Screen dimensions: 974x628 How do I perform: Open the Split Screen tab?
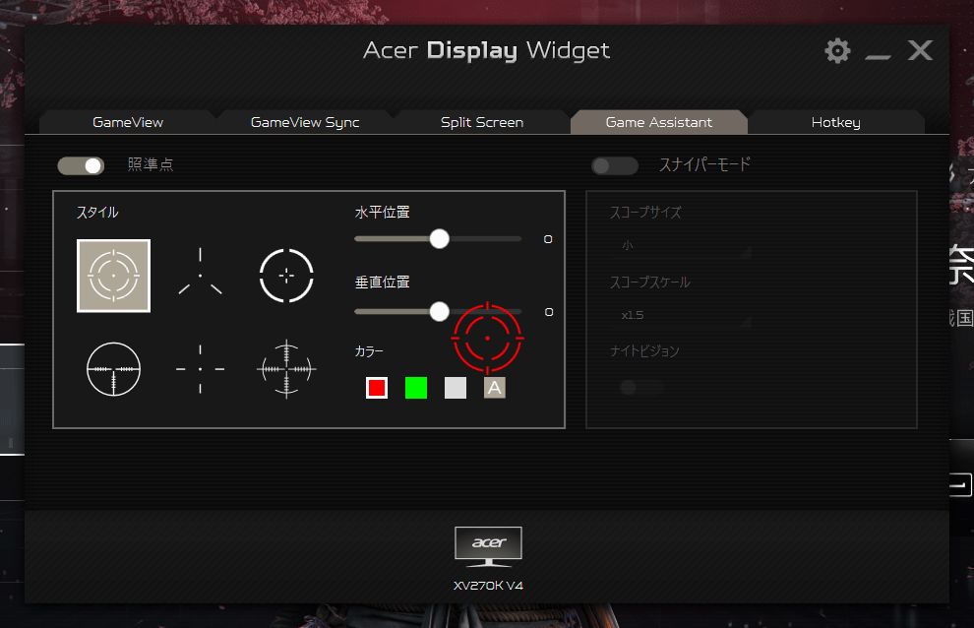tap(482, 122)
